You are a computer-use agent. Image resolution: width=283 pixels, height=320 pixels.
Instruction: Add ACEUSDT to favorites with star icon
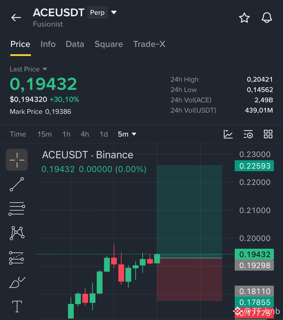[x=244, y=18]
